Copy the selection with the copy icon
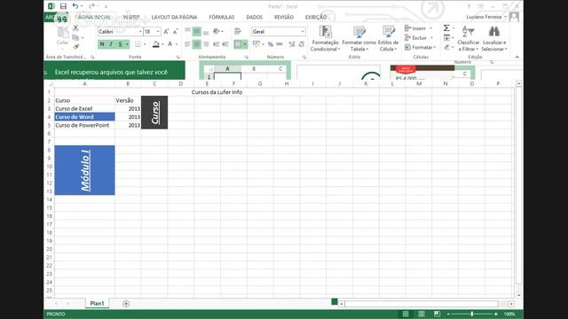The height and width of the screenshot is (319, 568). (75, 37)
